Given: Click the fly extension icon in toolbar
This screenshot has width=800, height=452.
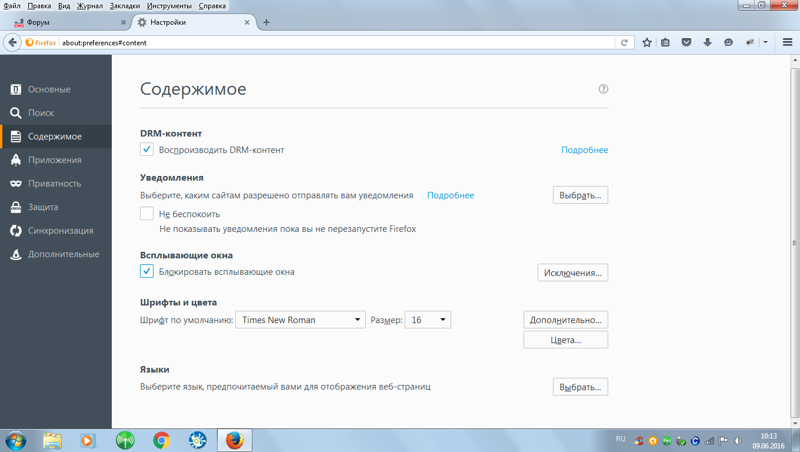Looking at the screenshot, I should click(750, 42).
